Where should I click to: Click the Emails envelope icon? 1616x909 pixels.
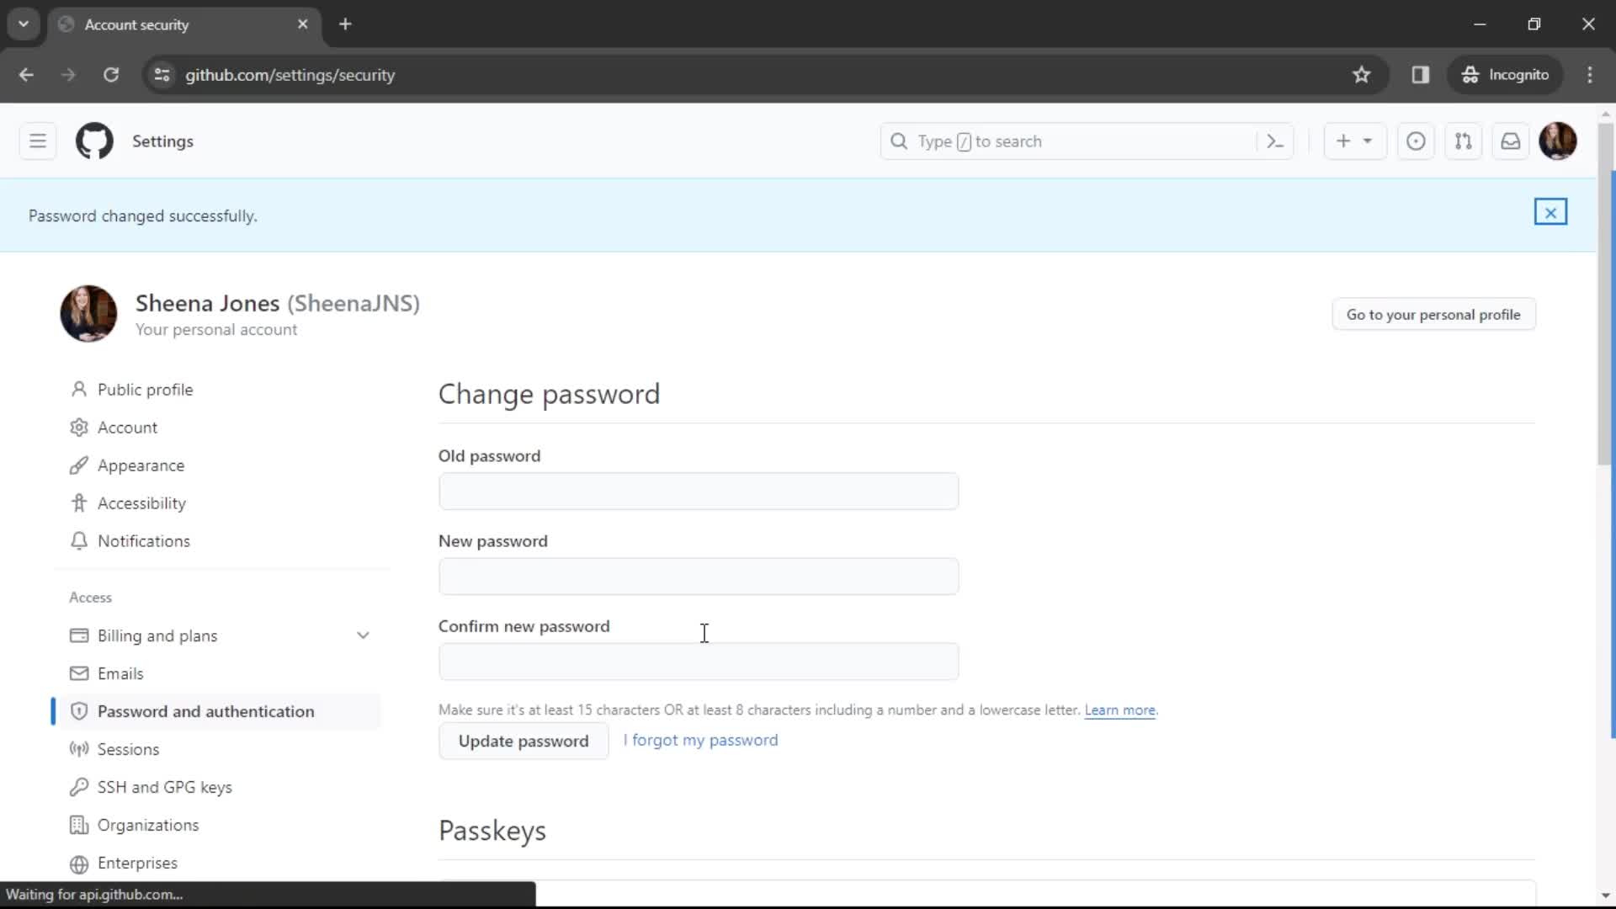tap(79, 673)
